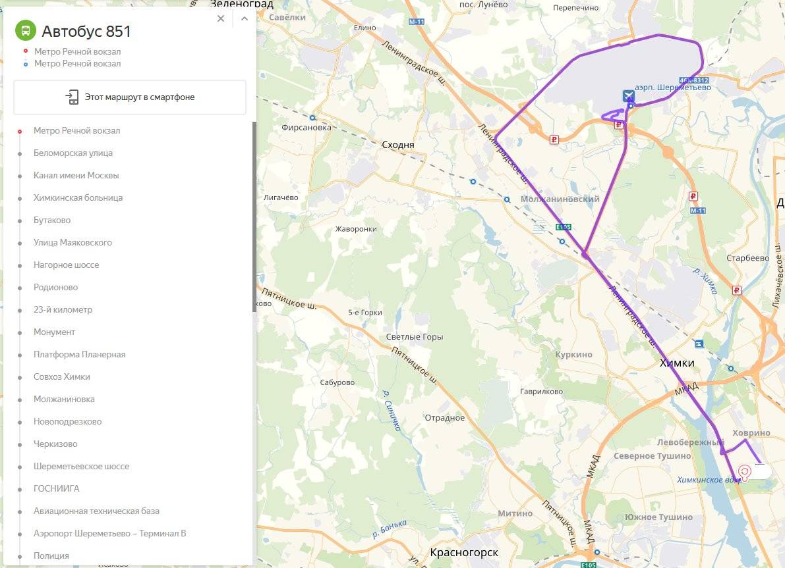This screenshot has width=785, height=568.
Task: Click the 5-е Горки label on the map
Action: pos(365,313)
